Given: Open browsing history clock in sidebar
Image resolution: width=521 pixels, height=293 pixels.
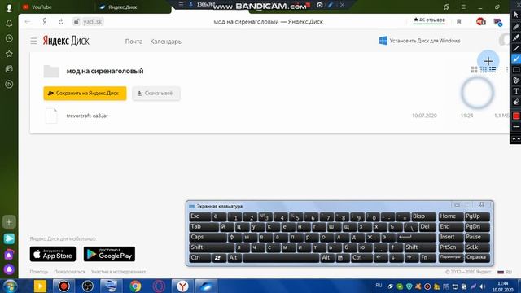Looking at the screenshot, I should (9, 38).
